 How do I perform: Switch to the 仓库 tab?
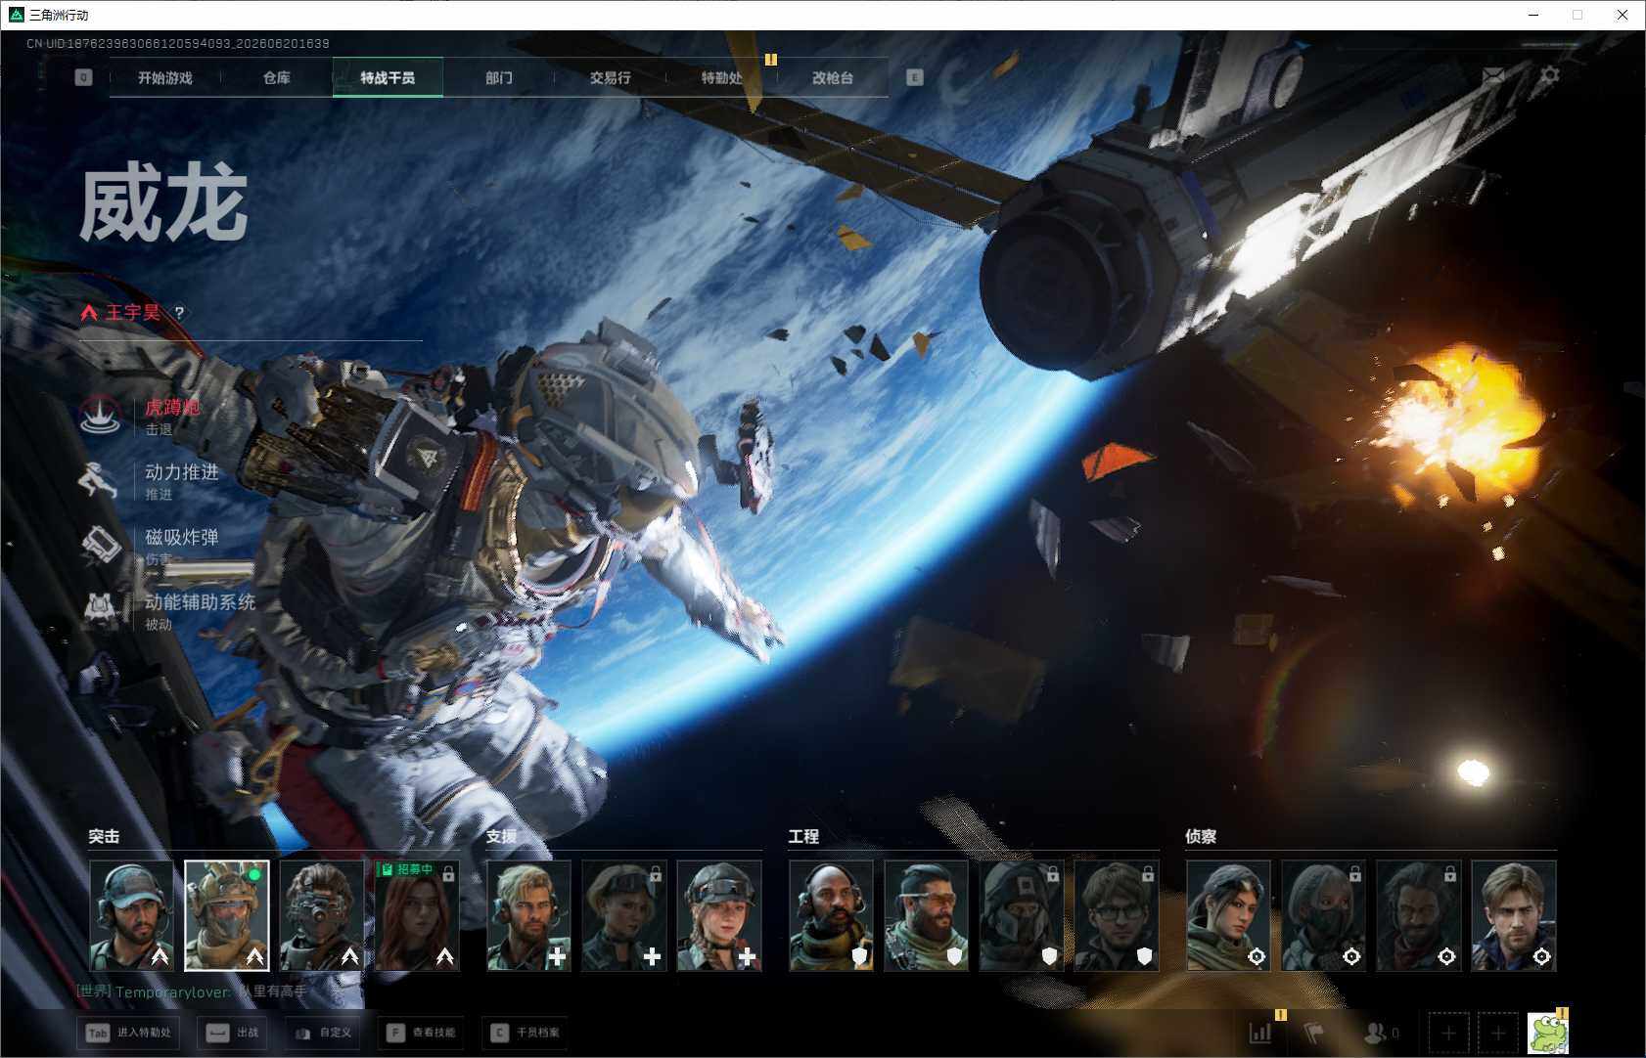coord(276,77)
